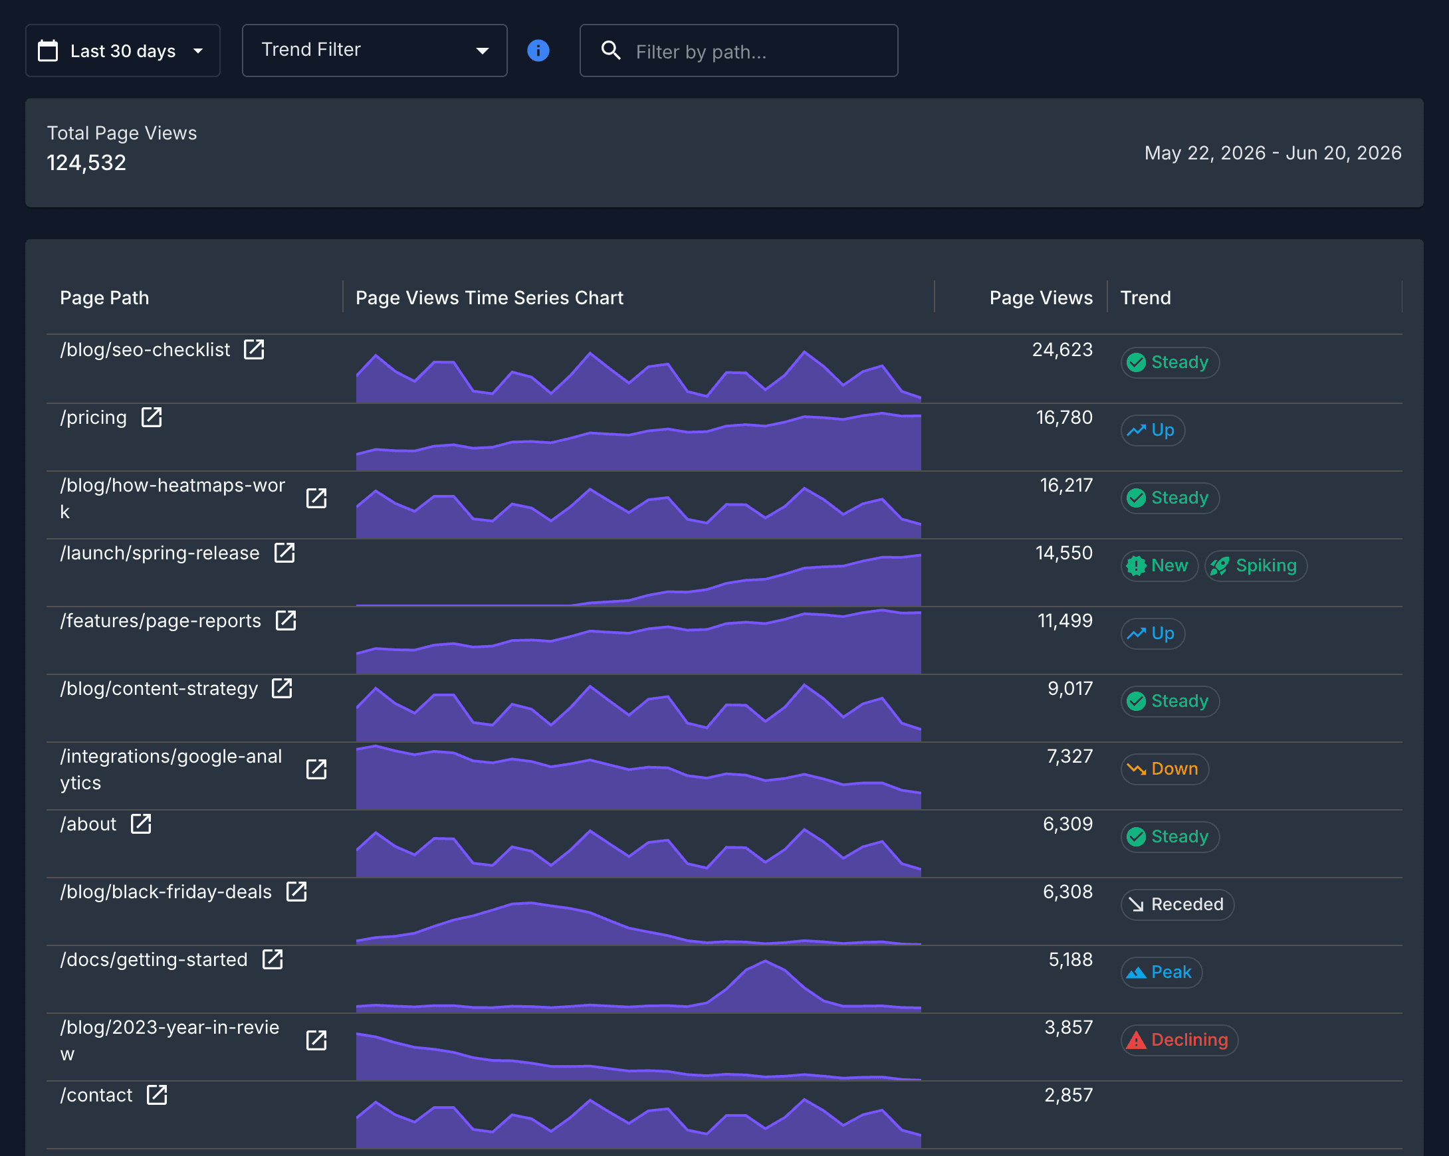Open external link for /launch/spring-release
Viewport: 1449px width, 1156px height.
(x=284, y=553)
